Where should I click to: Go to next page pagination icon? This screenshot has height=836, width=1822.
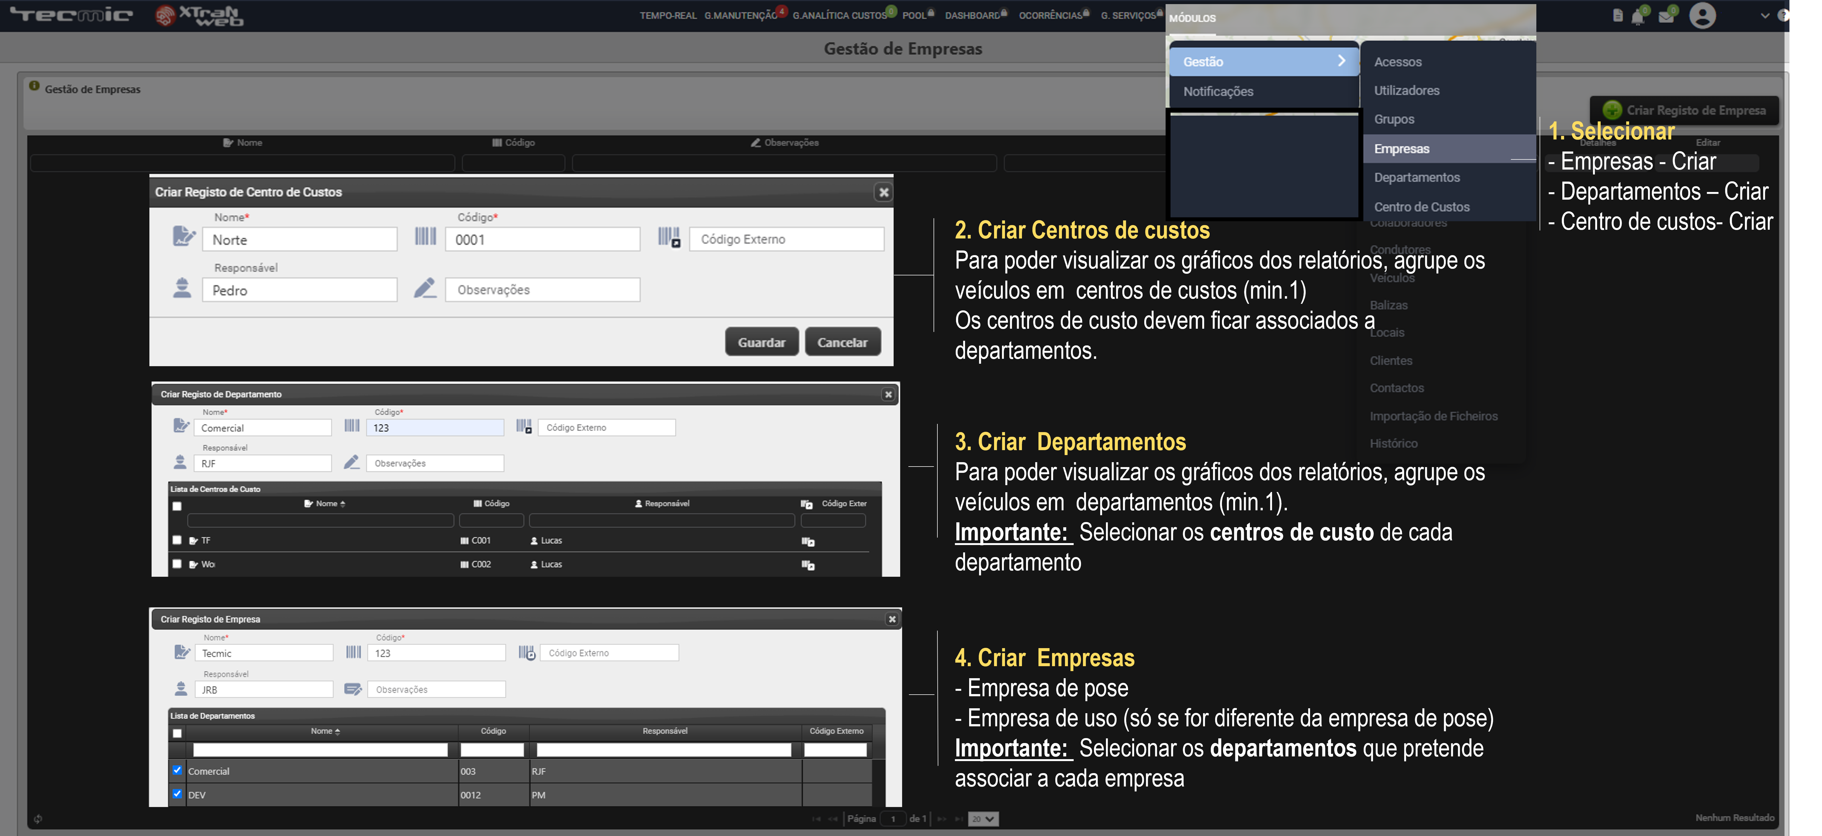tap(942, 819)
